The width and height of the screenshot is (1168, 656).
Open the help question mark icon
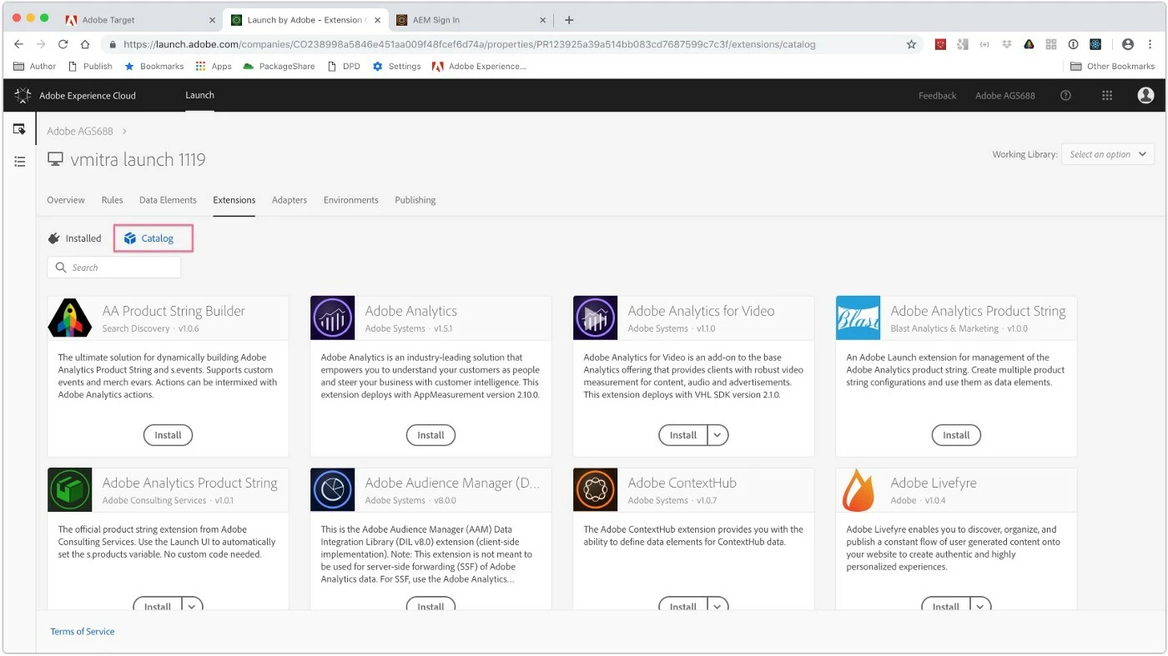point(1065,95)
